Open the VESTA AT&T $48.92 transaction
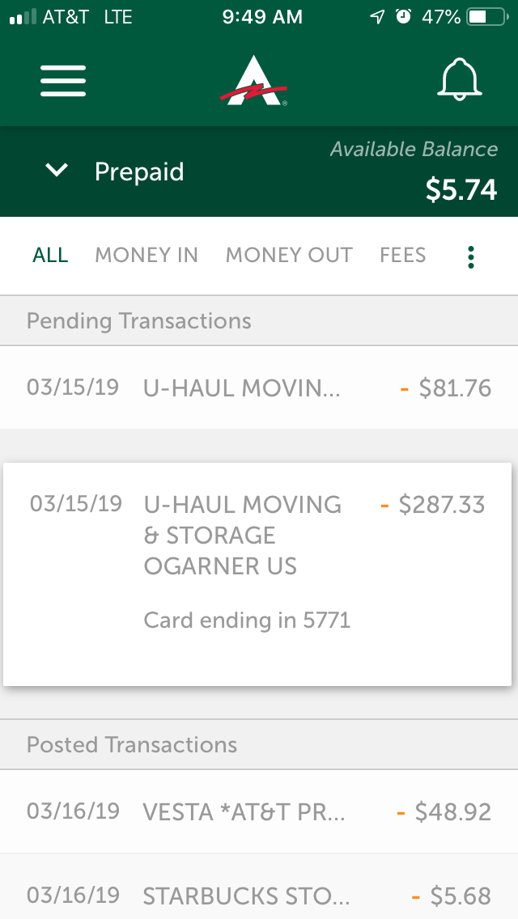Screen dimensions: 518x919 258,811
